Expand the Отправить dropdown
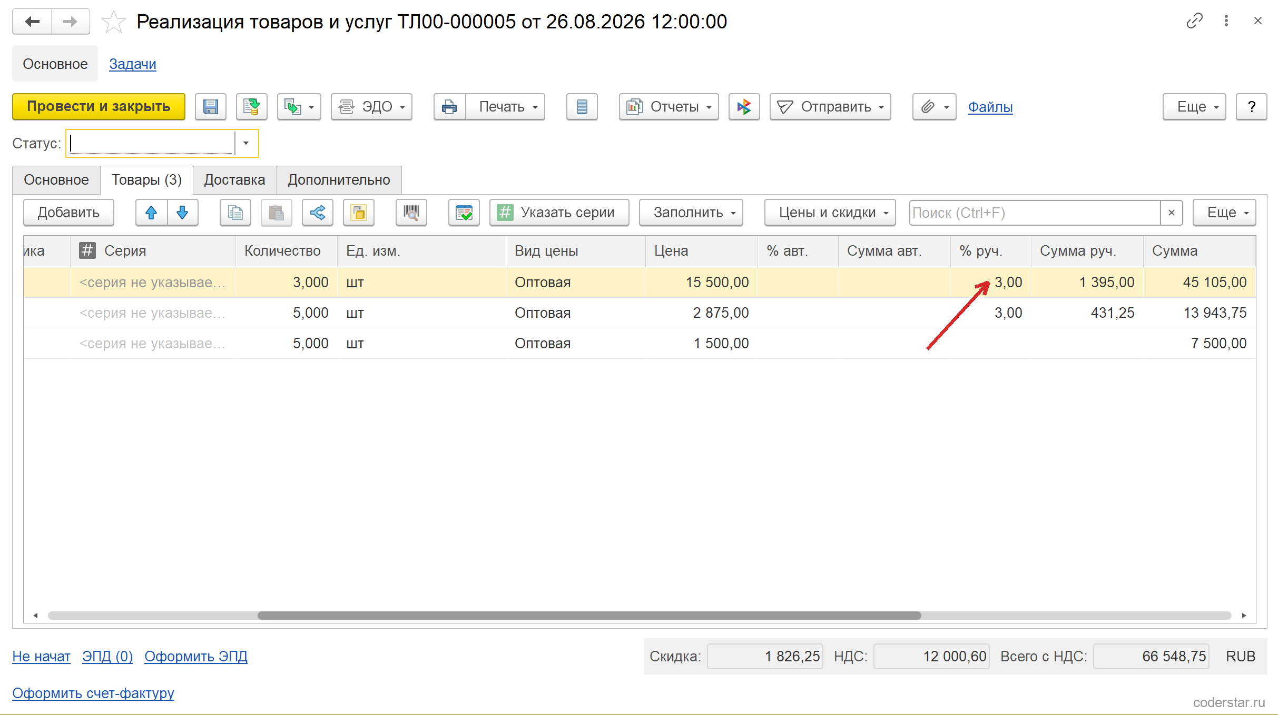The image size is (1278, 715). [830, 107]
